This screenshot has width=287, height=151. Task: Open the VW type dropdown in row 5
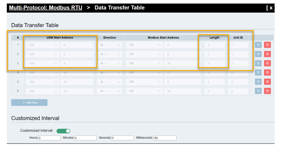(43, 82)
